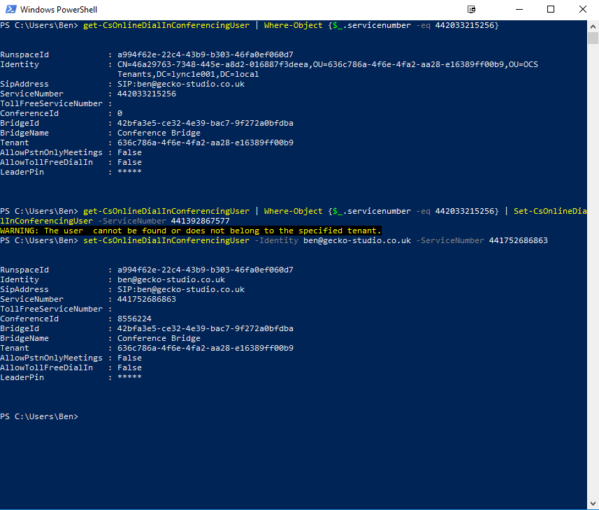The height and width of the screenshot is (510, 599).
Task: Click the empty "PS C:\Users\Ben>" prompt
Action: (x=39, y=416)
